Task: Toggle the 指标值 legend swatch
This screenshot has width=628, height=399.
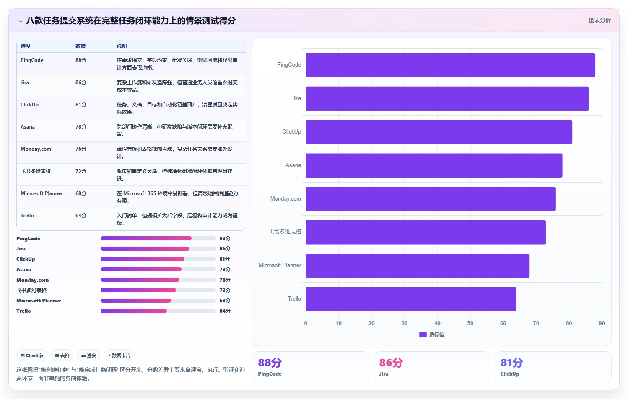Action: pos(423,335)
